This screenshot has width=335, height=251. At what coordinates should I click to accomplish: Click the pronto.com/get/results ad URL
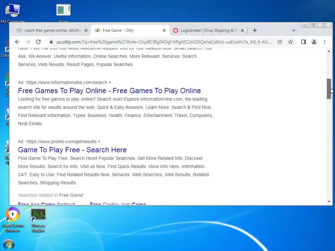click(61, 142)
